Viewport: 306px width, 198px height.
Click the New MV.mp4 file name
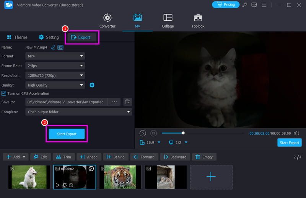tap(36, 47)
